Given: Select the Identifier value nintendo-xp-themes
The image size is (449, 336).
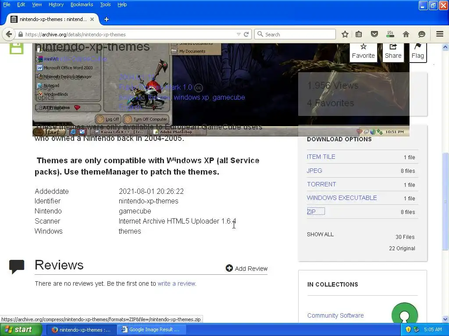Looking at the screenshot, I should (148, 201).
